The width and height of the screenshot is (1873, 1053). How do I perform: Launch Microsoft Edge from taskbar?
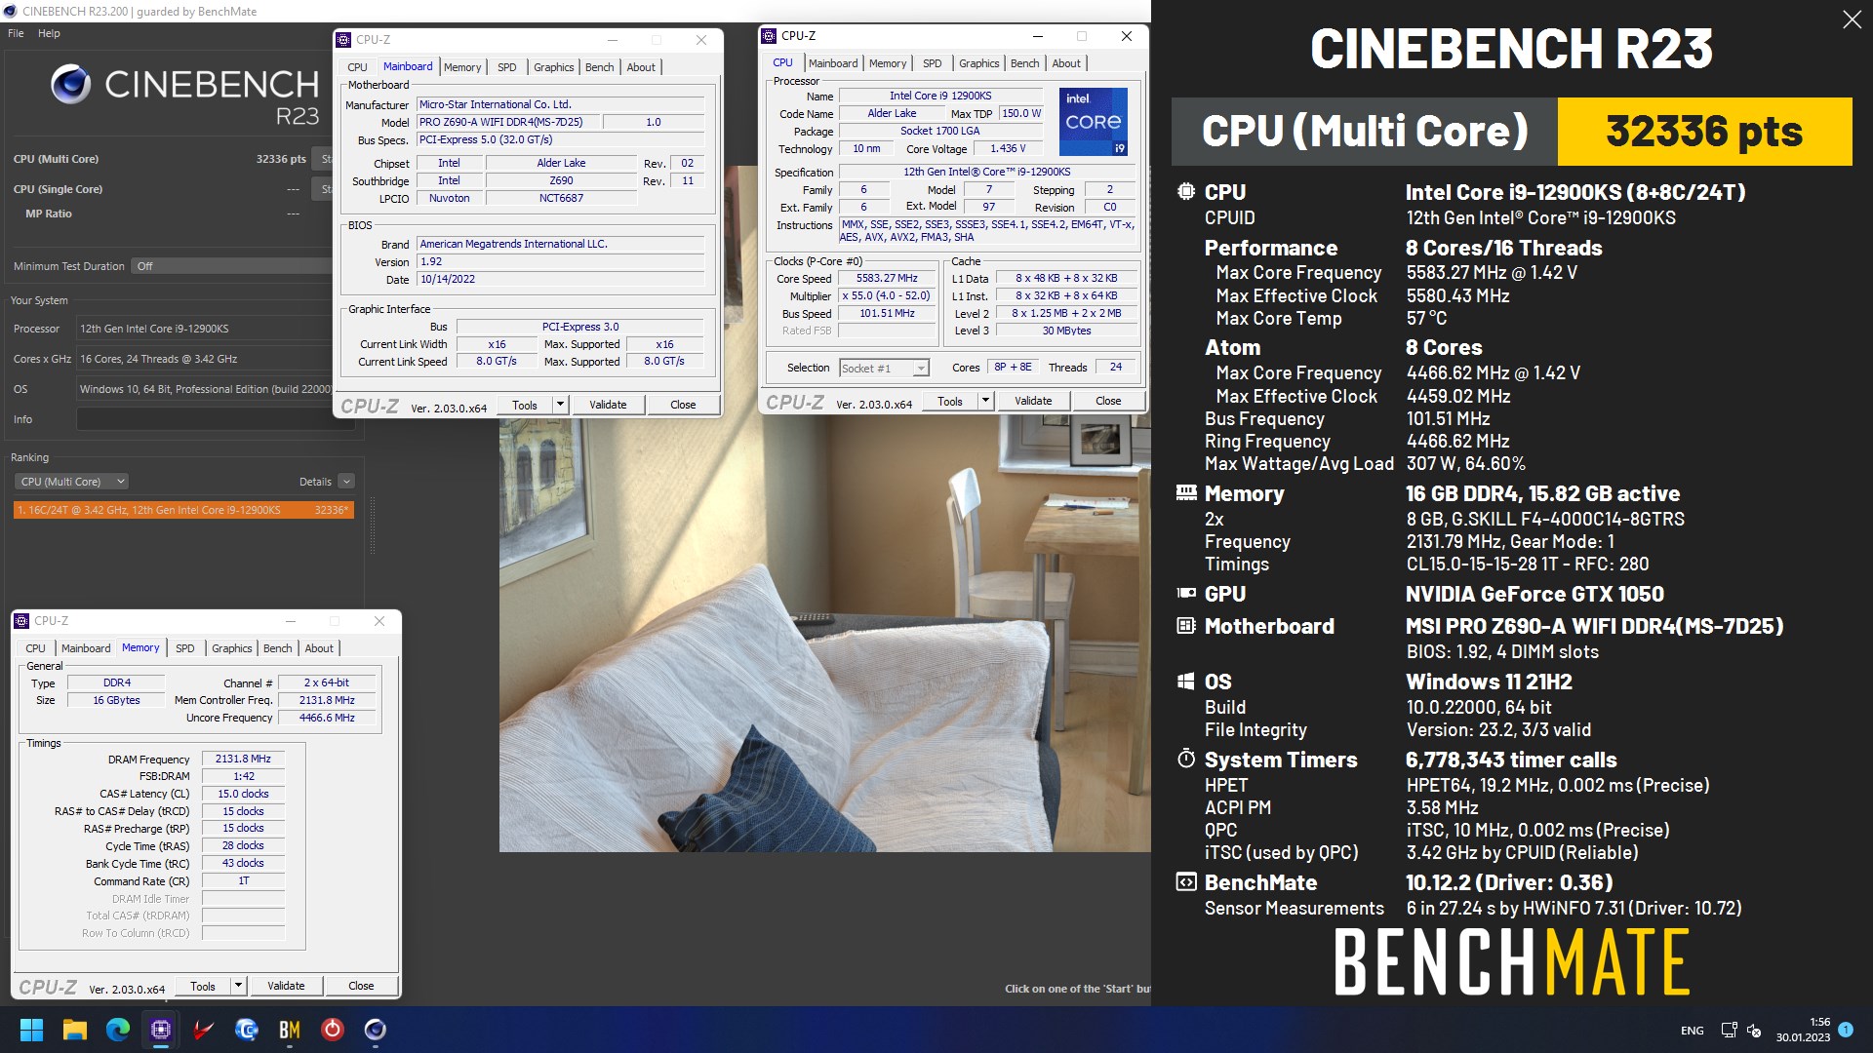[x=118, y=1030]
